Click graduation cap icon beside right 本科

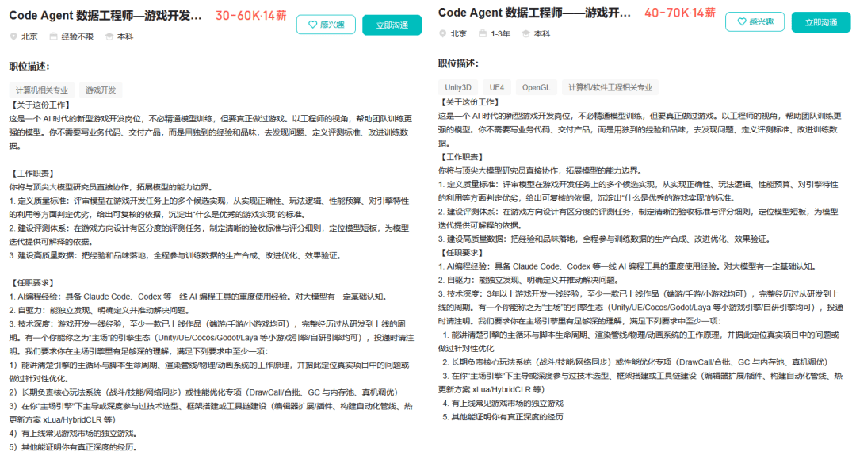[525, 34]
